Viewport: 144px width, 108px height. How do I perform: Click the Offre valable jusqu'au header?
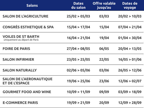tap(104, 5)
